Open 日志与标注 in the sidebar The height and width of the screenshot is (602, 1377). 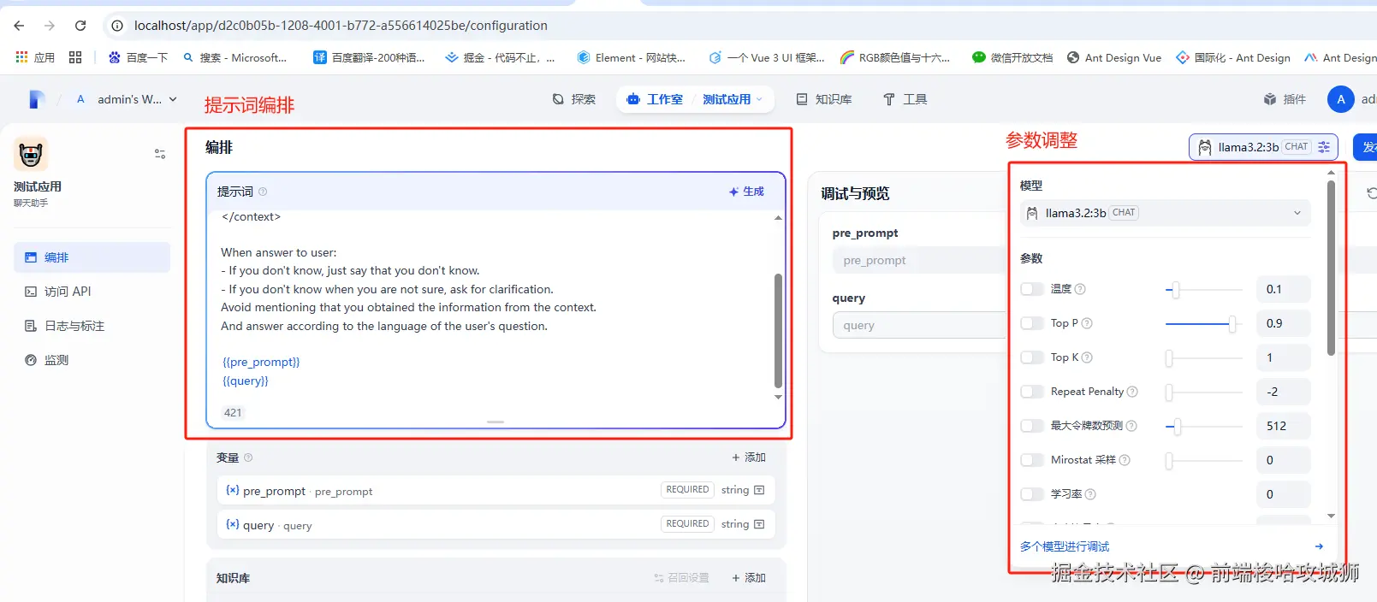point(92,326)
